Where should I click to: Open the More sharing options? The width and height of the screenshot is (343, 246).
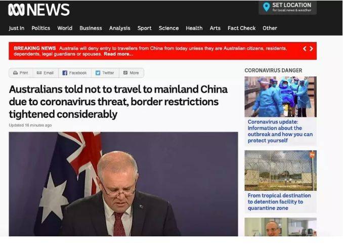131,73
